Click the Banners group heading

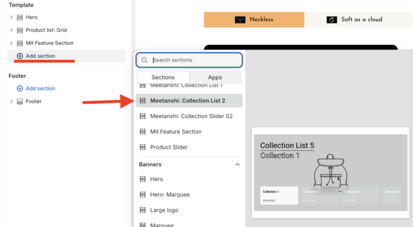pos(150,165)
